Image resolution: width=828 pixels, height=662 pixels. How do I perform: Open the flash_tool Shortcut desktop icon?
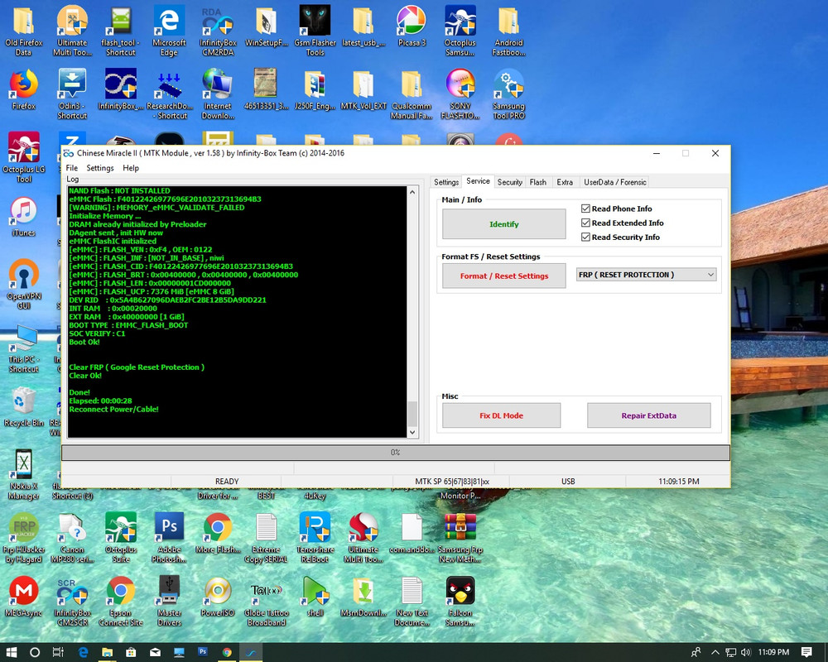120,31
